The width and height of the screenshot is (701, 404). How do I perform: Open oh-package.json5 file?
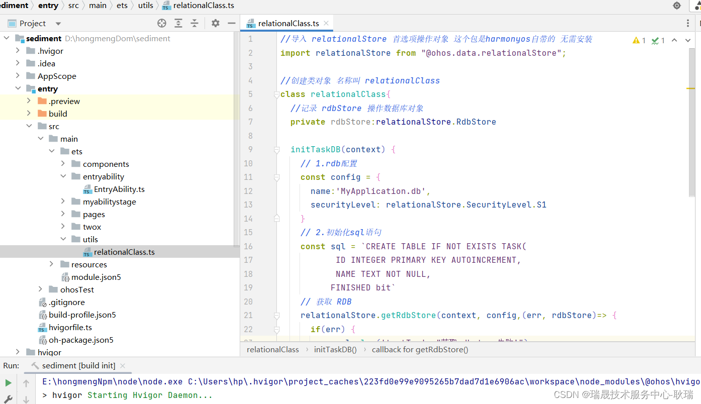pyautogui.click(x=81, y=340)
